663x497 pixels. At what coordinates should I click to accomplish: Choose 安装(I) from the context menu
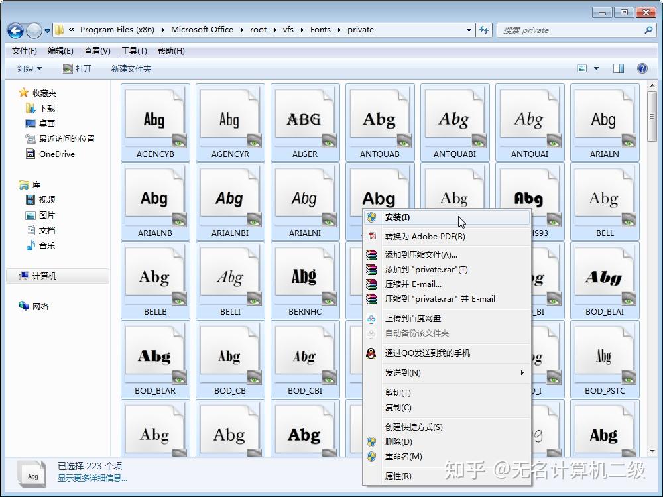click(x=447, y=217)
